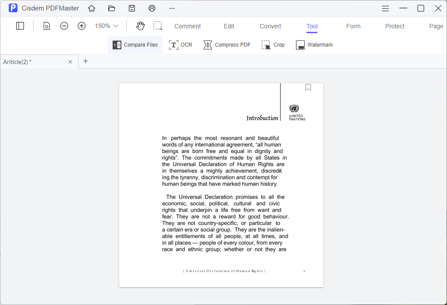Switch to the Protect tab

point(395,26)
